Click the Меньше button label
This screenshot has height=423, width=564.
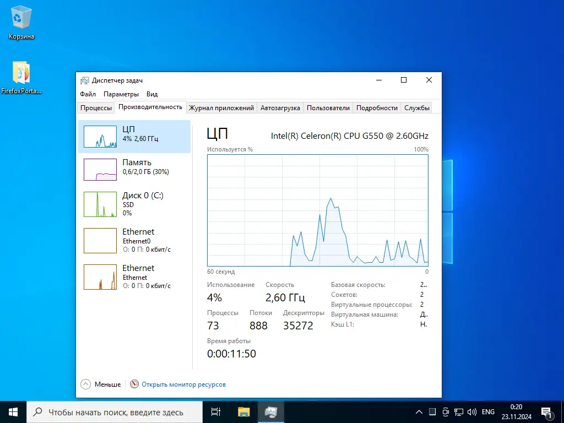107,384
